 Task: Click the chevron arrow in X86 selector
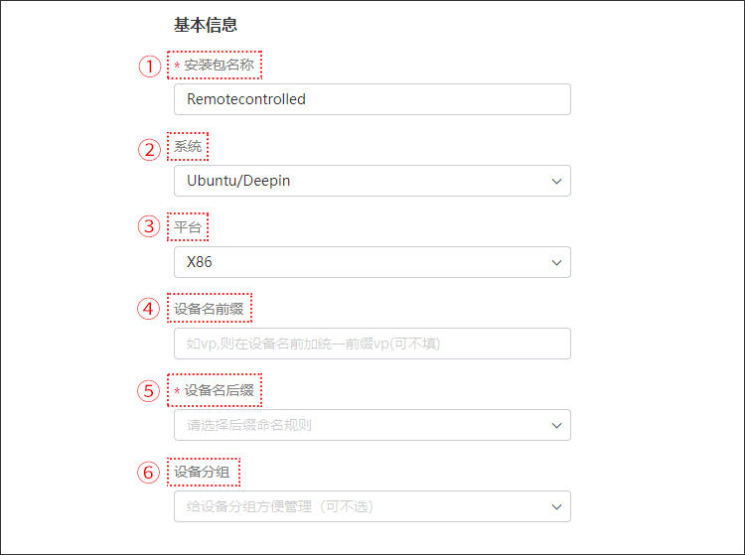(554, 262)
